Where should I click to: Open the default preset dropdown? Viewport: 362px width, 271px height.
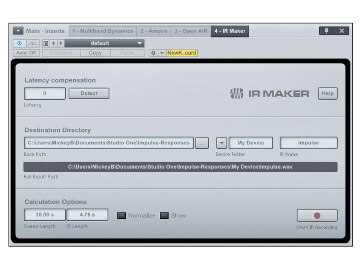(104, 43)
